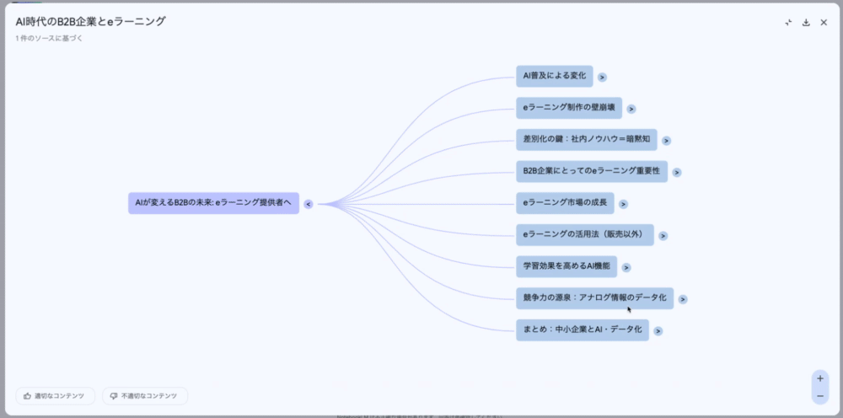843x418 pixels.
Task: Zoom in with the plus button
Action: coord(820,378)
